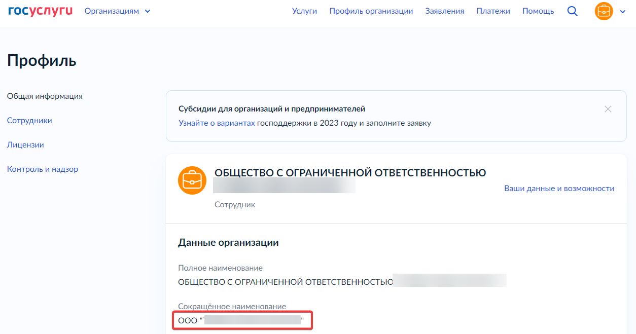The height and width of the screenshot is (334, 636).
Task: Follow the Узнайте о вариантах link
Action: pyautogui.click(x=217, y=123)
